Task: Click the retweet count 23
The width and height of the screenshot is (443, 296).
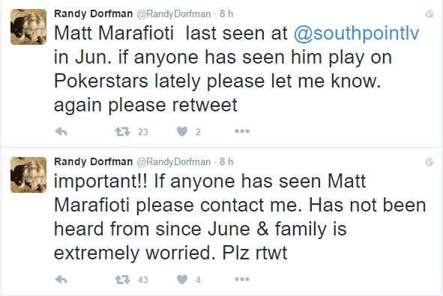Action: pos(143,132)
